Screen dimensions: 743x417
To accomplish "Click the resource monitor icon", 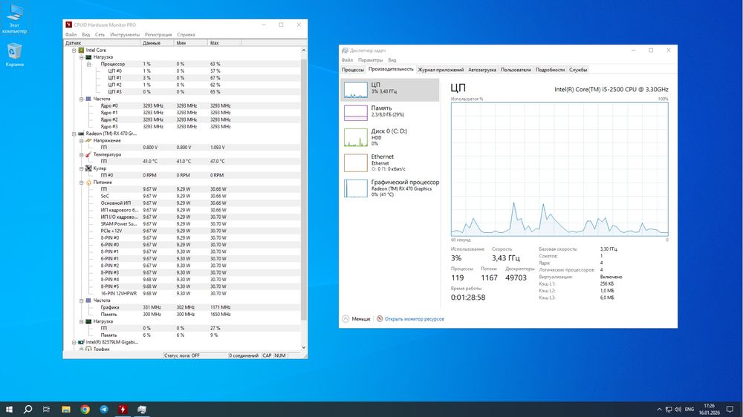I will [380, 319].
